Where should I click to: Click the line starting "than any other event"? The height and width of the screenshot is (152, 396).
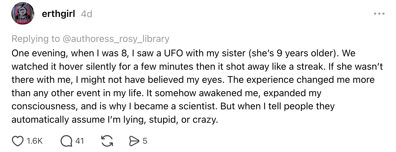pos(166,93)
